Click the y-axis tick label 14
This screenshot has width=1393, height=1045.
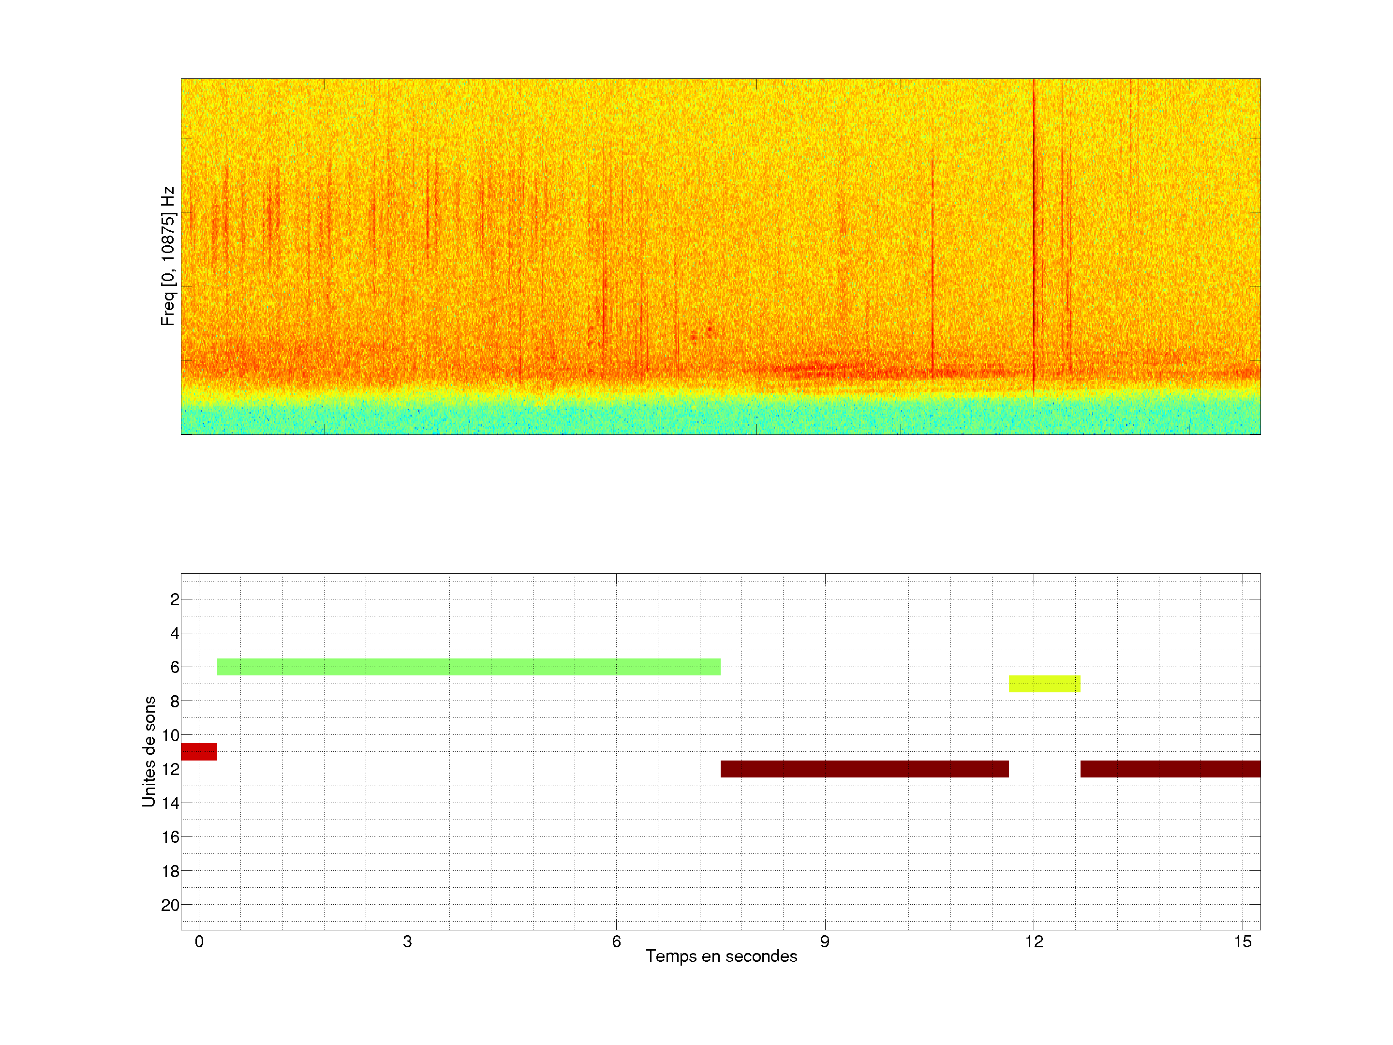pyautogui.click(x=170, y=803)
